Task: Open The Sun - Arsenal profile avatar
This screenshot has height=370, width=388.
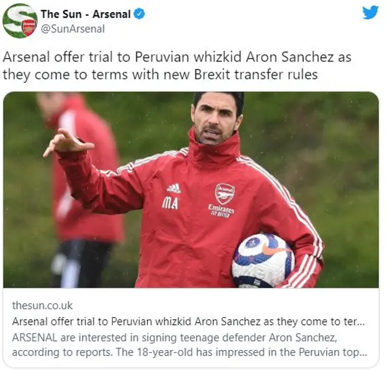Action: click(20, 21)
